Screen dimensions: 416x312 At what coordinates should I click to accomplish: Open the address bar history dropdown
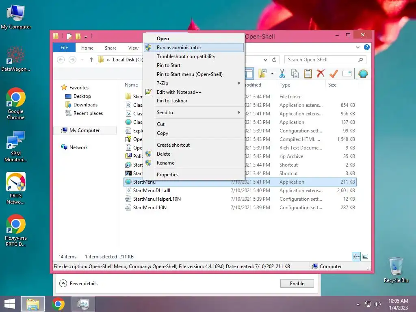click(265, 60)
